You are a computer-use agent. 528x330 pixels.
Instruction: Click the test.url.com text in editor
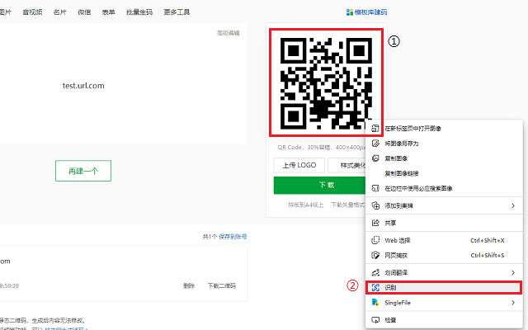(83, 86)
